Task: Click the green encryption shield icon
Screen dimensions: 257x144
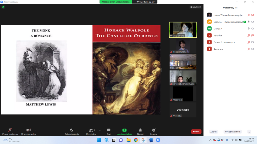Action: click(3, 7)
